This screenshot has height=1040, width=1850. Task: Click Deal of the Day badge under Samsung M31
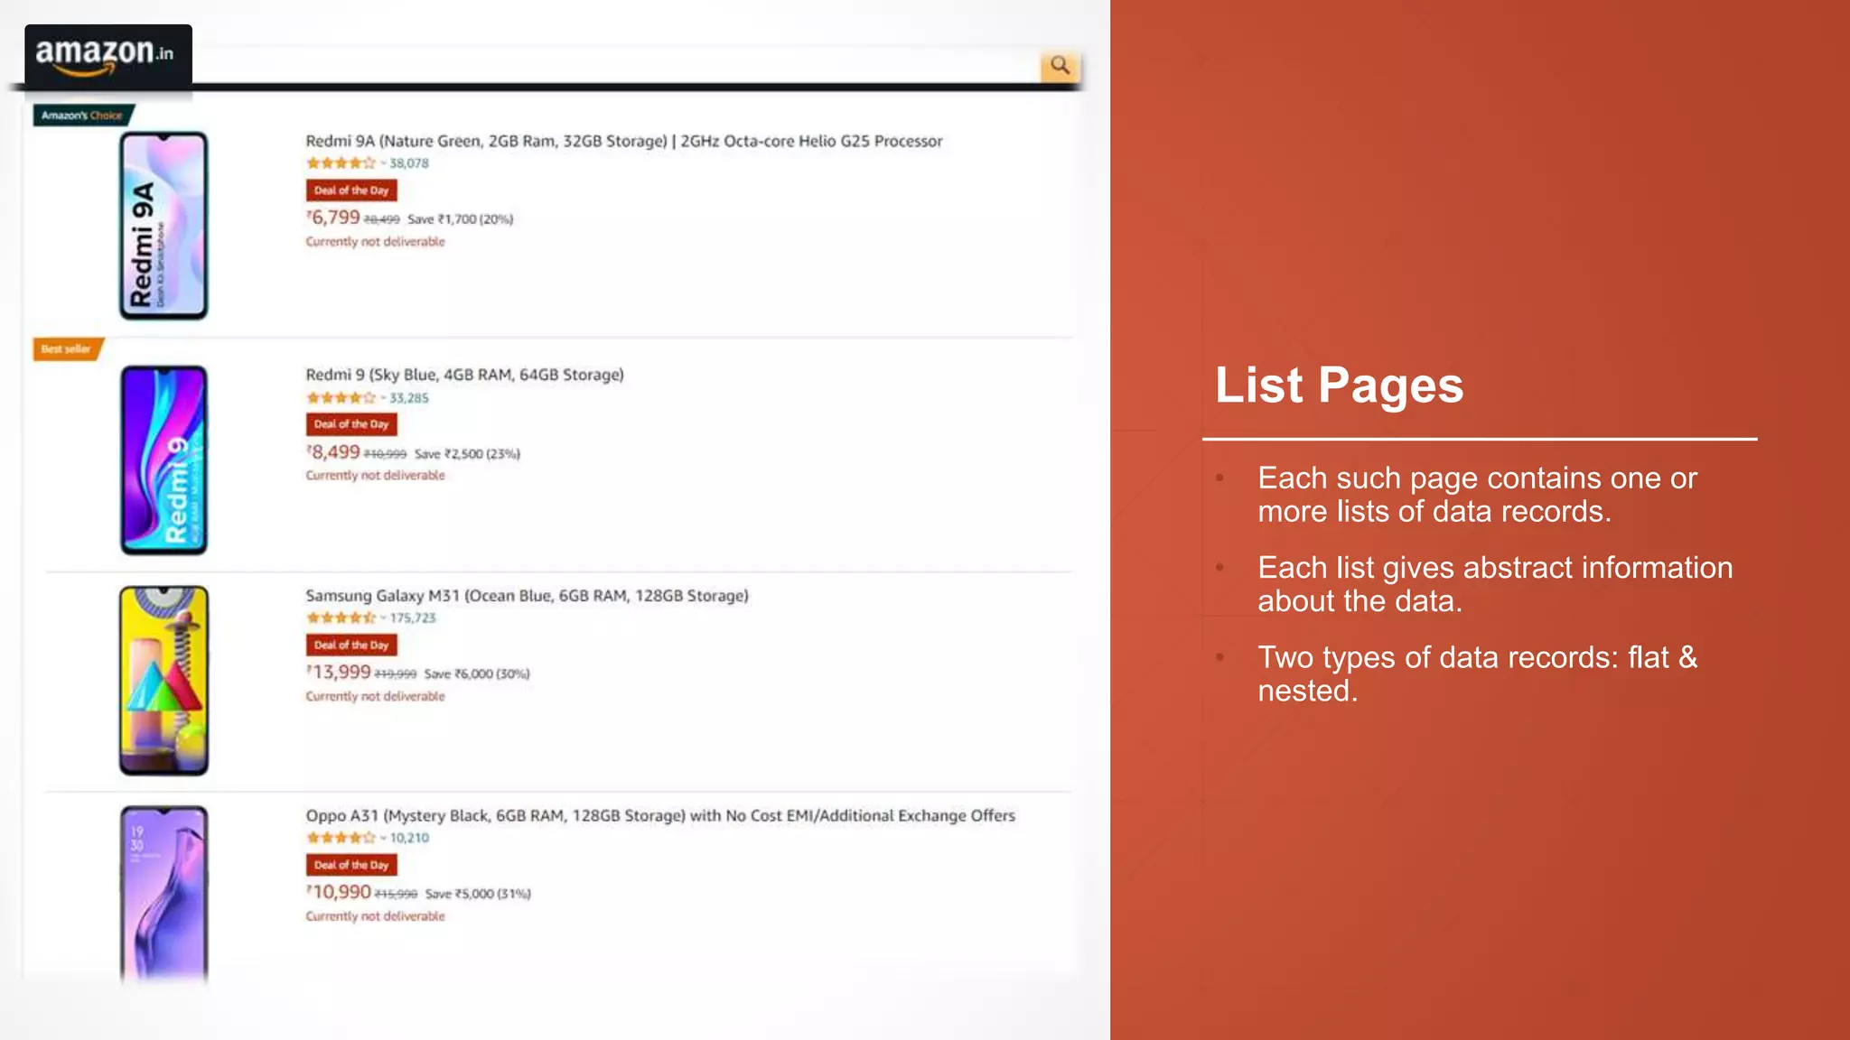(351, 645)
